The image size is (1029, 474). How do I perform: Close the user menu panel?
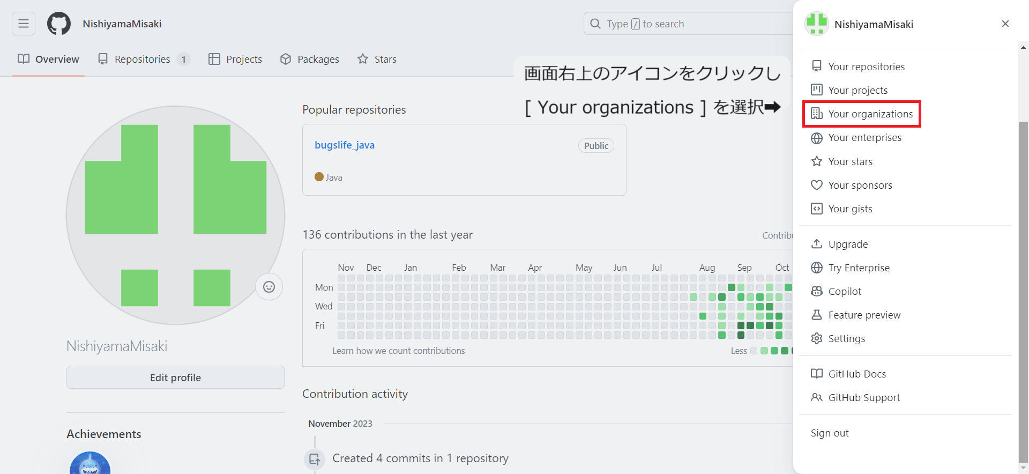pos(1005,24)
